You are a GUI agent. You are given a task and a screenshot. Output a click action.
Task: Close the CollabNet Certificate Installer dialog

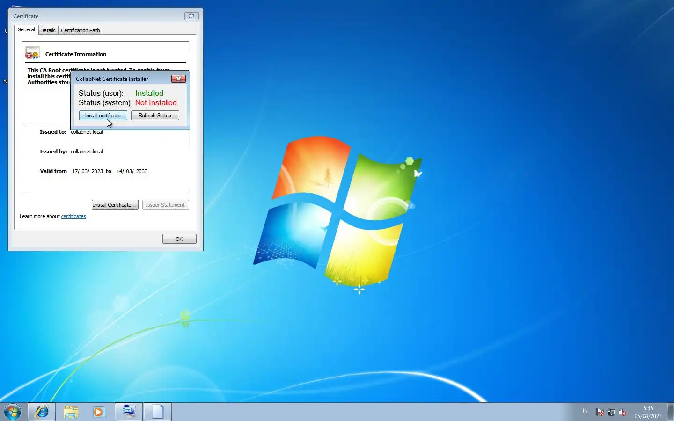pos(178,79)
